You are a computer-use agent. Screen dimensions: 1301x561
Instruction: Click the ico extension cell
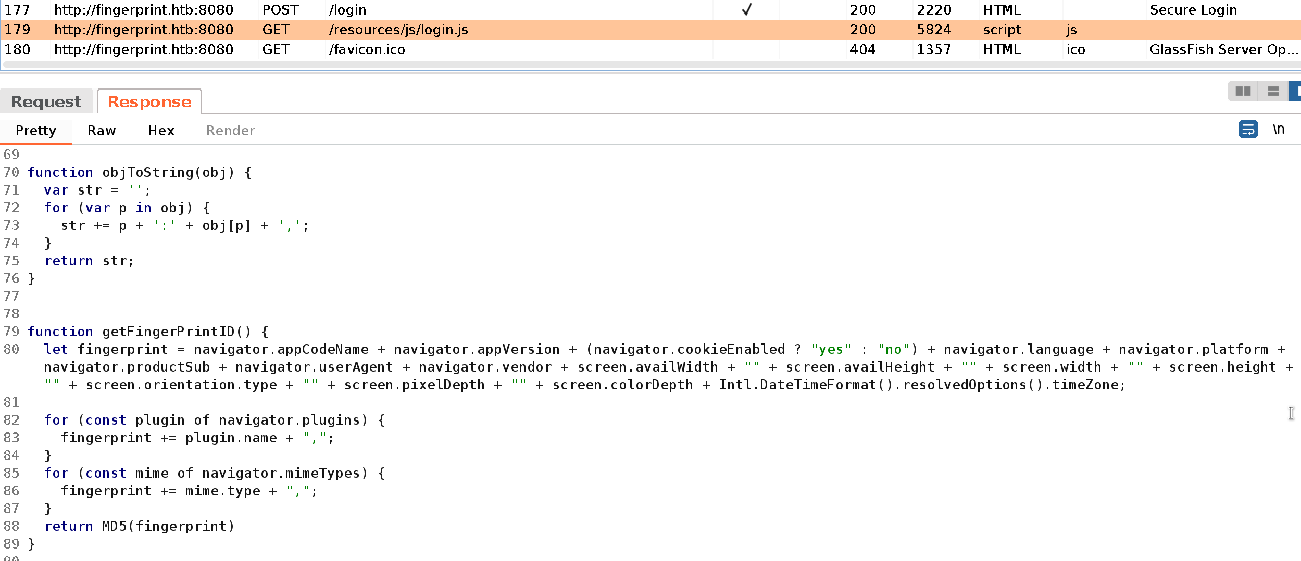coord(1075,49)
